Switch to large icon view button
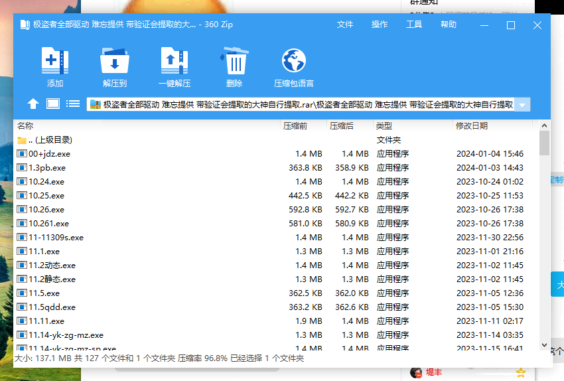This screenshot has height=381, width=564. coord(53,104)
